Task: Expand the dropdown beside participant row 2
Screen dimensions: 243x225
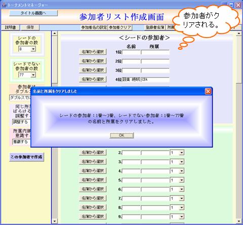Action: [x=181, y=153]
